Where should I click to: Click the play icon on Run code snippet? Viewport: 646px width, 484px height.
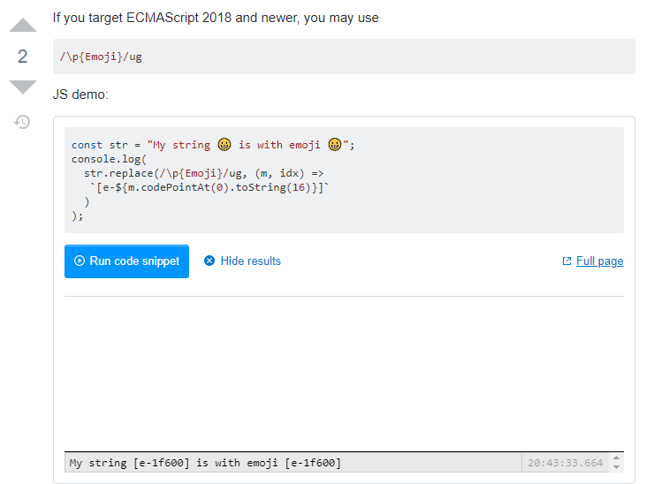[80, 261]
